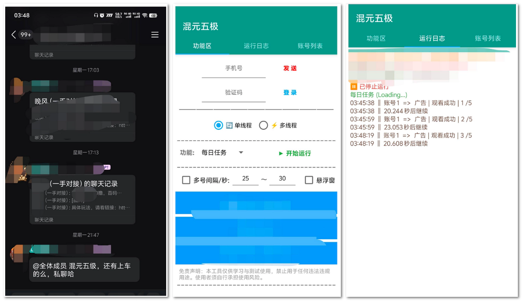The width and height of the screenshot is (522, 301).
Task: Tap the orange pause icon in log
Action: tap(354, 87)
